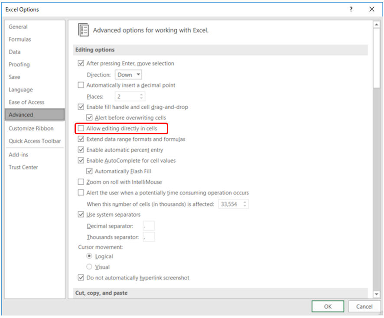
Task: Click the vertical scrollbar thumb
Action: pyautogui.click(x=376, y=58)
